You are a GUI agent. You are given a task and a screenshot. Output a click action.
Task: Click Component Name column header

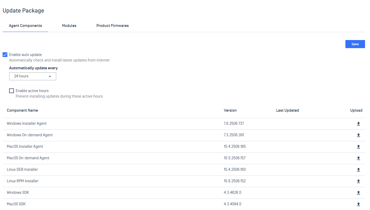coord(22,110)
